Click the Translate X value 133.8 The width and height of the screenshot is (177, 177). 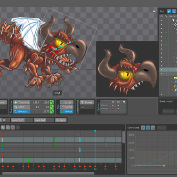click(36, 103)
